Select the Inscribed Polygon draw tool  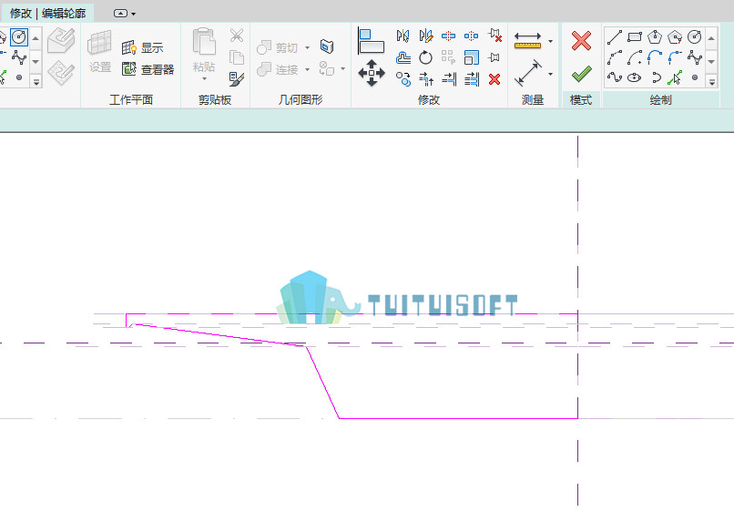655,36
